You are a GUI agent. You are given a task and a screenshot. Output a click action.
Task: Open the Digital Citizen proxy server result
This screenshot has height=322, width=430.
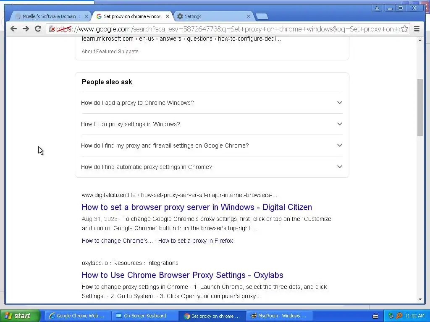197,207
